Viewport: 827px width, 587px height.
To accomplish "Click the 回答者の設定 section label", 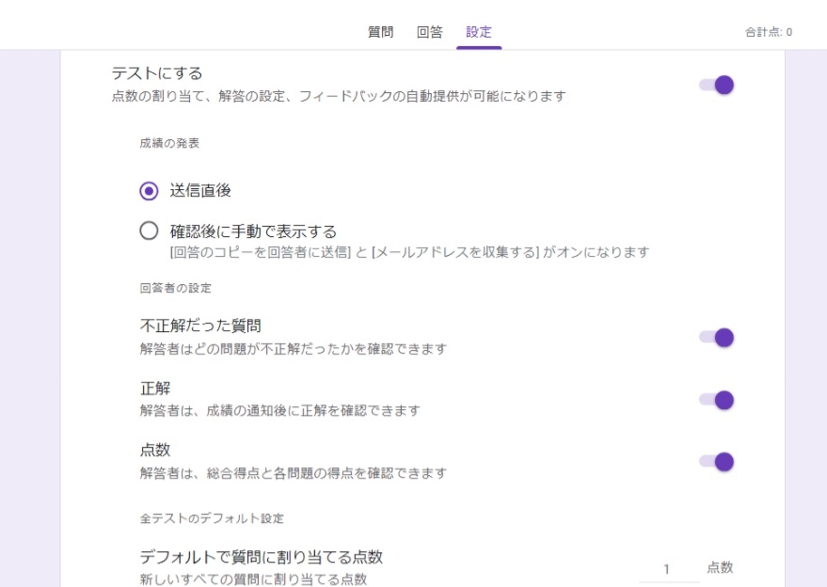I will click(176, 288).
